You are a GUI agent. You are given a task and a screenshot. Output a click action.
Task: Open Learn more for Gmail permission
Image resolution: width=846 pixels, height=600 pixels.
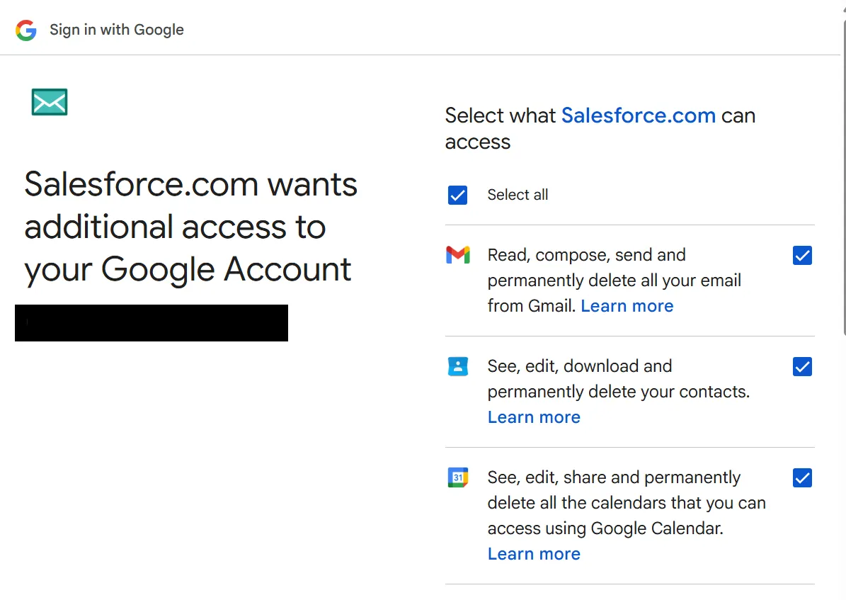[627, 306]
